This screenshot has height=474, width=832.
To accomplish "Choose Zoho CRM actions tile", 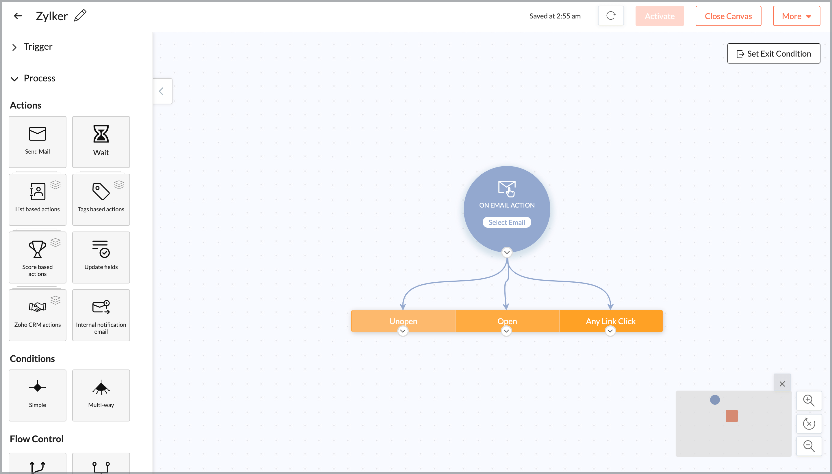I will [38, 315].
